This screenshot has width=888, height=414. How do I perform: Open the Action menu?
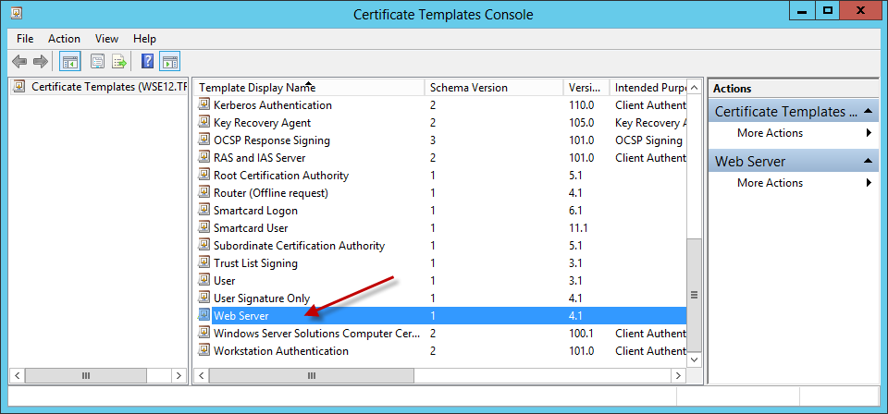click(x=64, y=39)
